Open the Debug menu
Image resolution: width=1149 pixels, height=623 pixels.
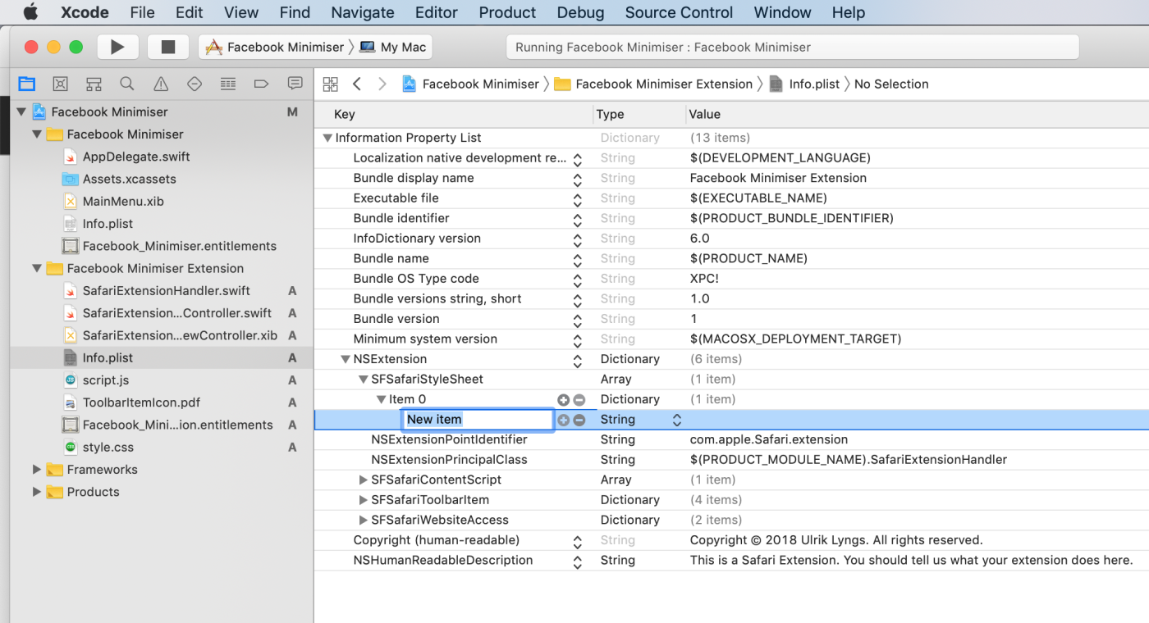pyautogui.click(x=580, y=12)
